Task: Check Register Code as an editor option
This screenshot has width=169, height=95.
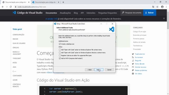Action: [60, 55]
